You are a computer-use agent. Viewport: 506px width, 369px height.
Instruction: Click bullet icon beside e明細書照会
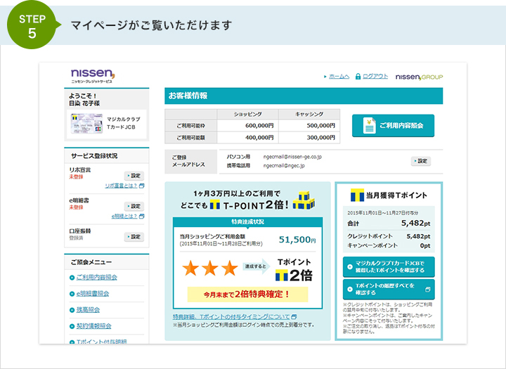point(72,294)
